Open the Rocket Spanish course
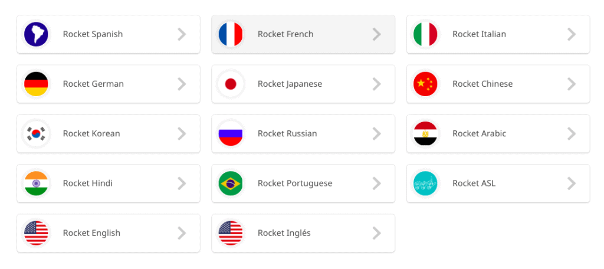Screen dimensions: 604x269 [109, 34]
